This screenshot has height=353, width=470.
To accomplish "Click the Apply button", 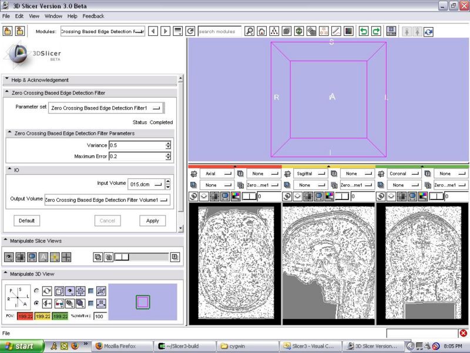I will pyautogui.click(x=152, y=221).
